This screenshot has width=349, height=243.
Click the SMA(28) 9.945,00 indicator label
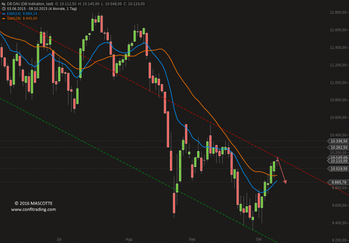tap(22, 19)
